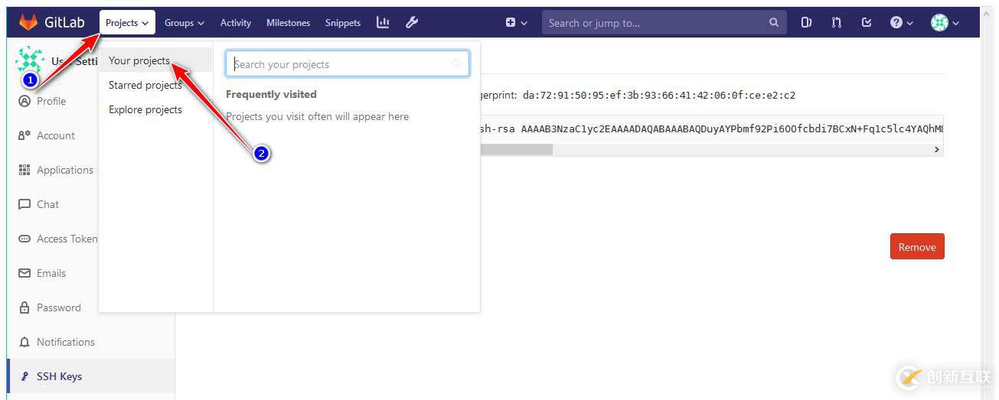Click the fingerprint value da:72:91:50

coord(658,96)
